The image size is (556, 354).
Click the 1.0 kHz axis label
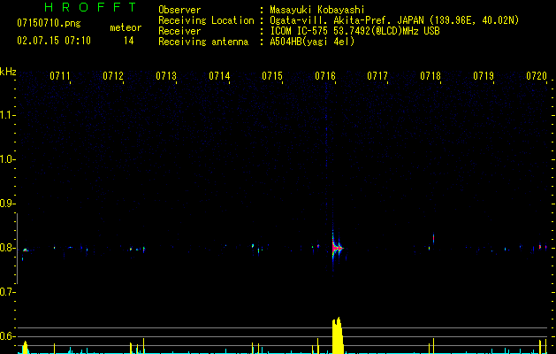click(6, 159)
